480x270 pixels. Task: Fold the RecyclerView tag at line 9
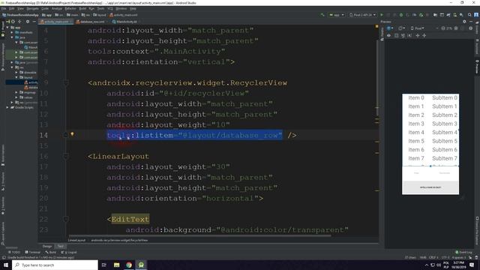tap(66, 82)
